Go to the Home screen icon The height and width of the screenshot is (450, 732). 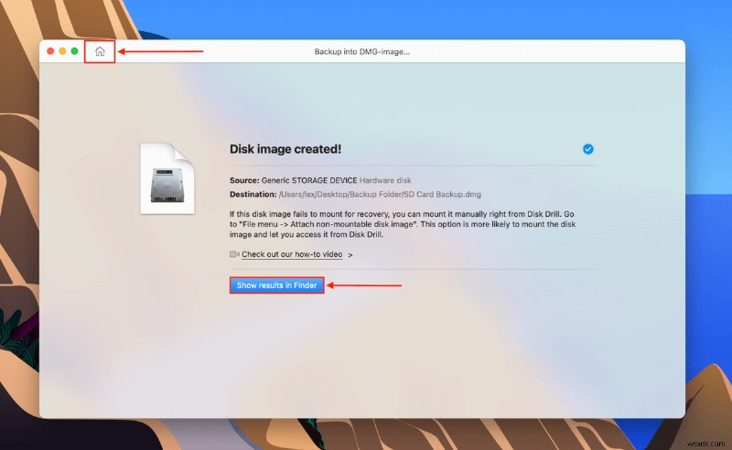click(100, 51)
